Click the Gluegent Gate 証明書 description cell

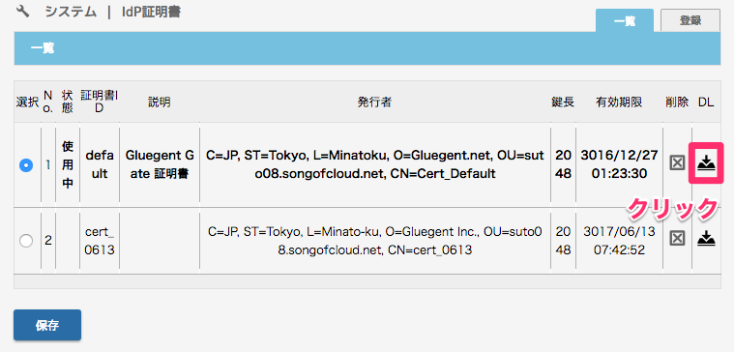(x=160, y=164)
